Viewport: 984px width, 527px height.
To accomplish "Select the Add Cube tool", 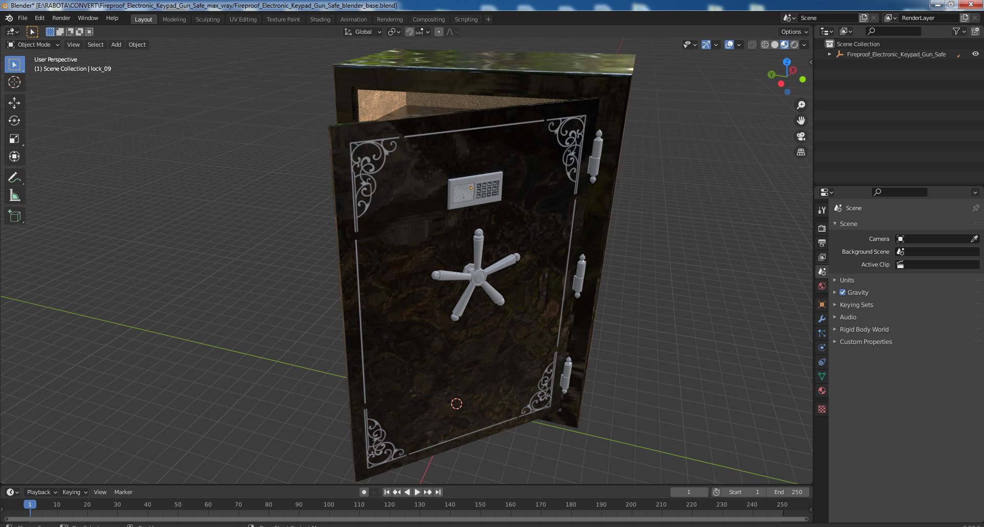I will pyautogui.click(x=14, y=216).
